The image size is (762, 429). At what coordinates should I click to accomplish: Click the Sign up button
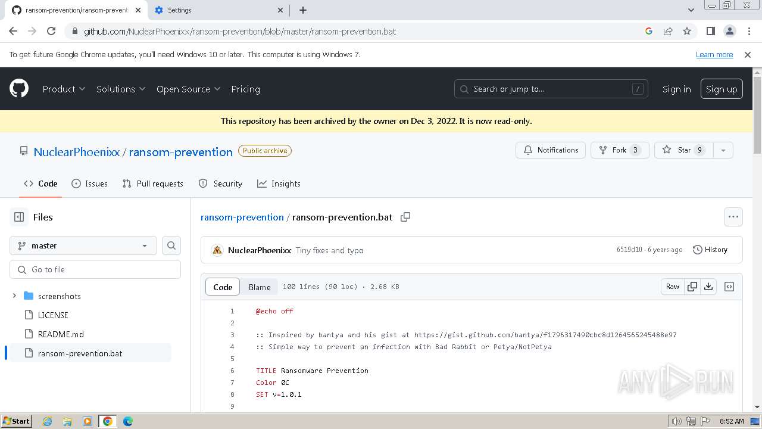(x=722, y=89)
